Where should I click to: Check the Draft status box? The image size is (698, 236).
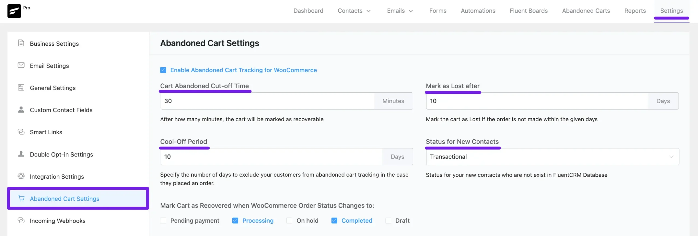(388, 221)
